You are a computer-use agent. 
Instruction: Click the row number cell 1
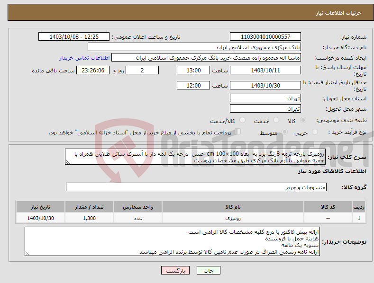(x=359, y=218)
